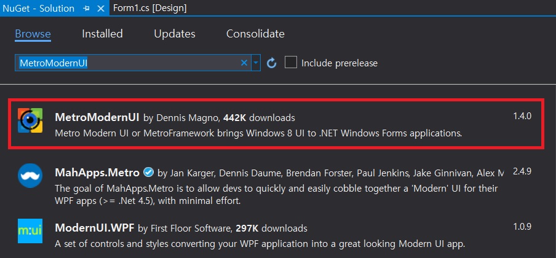Click version 2.4.9 of MahApps.Metro
This screenshot has height=258, width=556.
(x=522, y=171)
